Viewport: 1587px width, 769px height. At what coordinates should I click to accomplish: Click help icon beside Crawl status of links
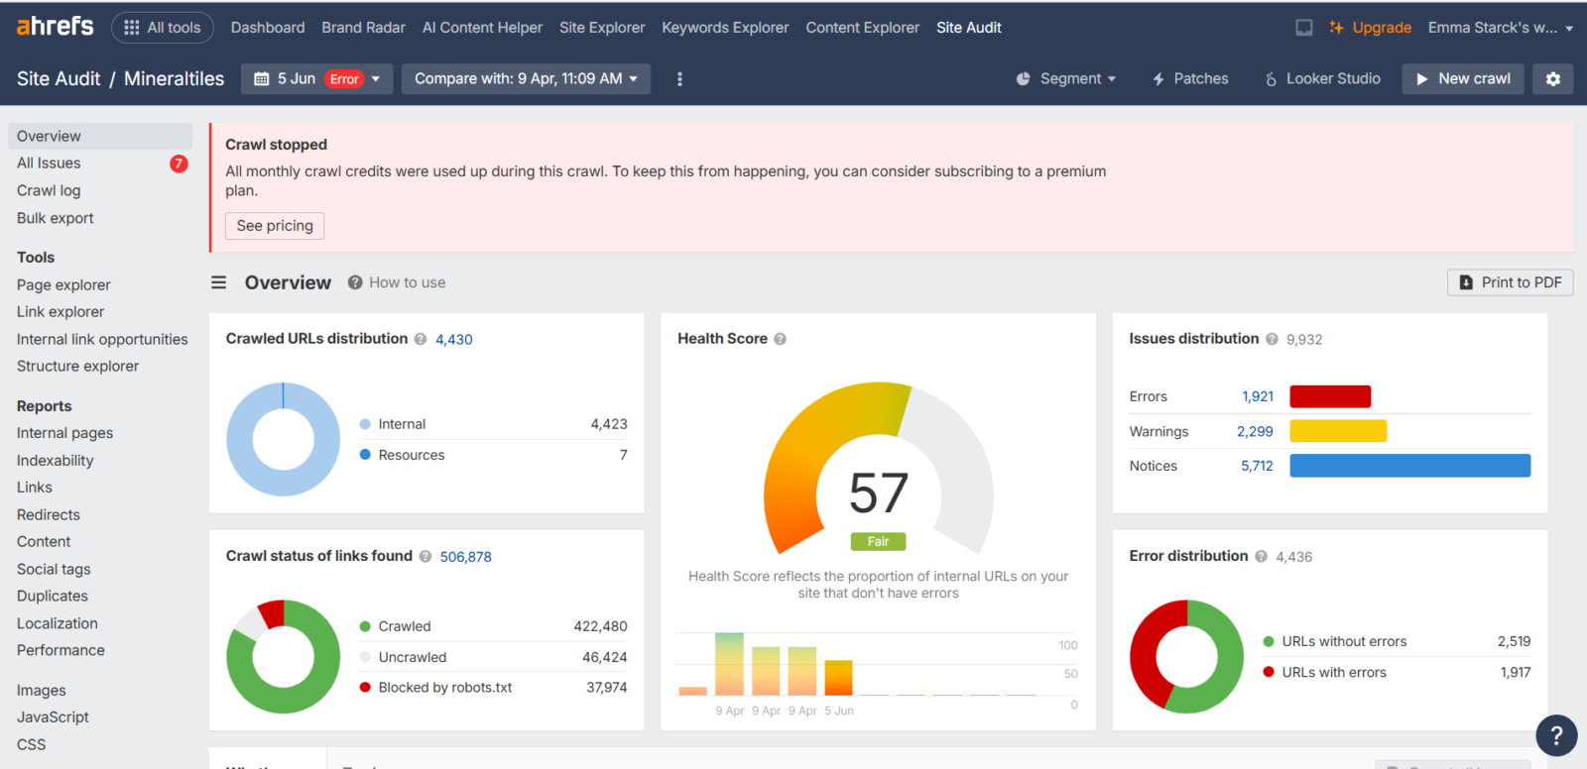click(x=426, y=557)
